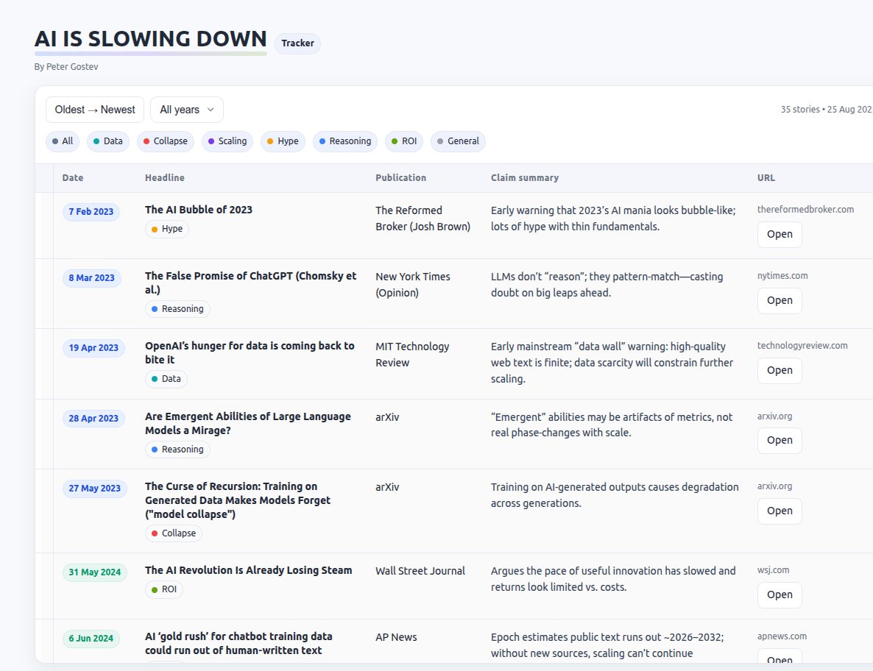Click the Oldest → Newest sort control
The width and height of the screenshot is (873, 671).
(x=94, y=109)
